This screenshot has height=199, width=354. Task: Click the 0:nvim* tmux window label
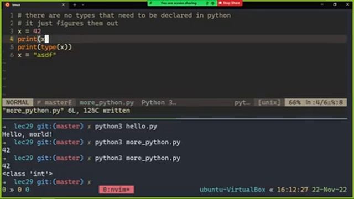point(116,190)
